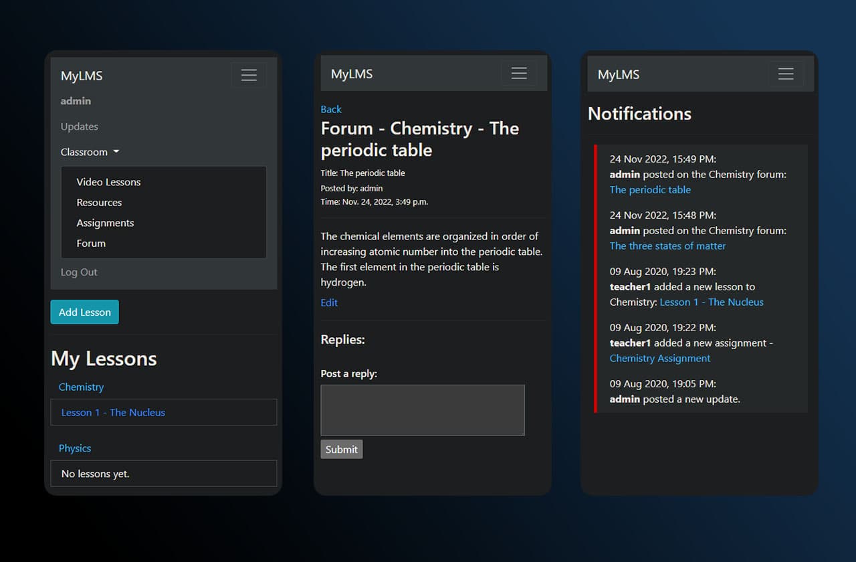The image size is (856, 562).
Task: Choose Assignments in the Classroom menu
Action: (x=105, y=223)
